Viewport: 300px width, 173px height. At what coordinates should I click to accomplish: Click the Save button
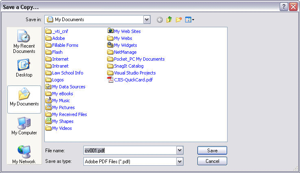pos(212,151)
